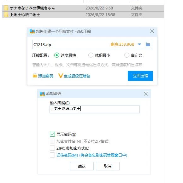Click the browse folder icon next to C1213.zip
Viewport: 183px width, 183px height.
[148, 44]
